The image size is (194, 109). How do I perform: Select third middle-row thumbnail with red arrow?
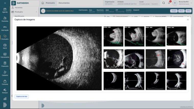[x=155, y=59]
